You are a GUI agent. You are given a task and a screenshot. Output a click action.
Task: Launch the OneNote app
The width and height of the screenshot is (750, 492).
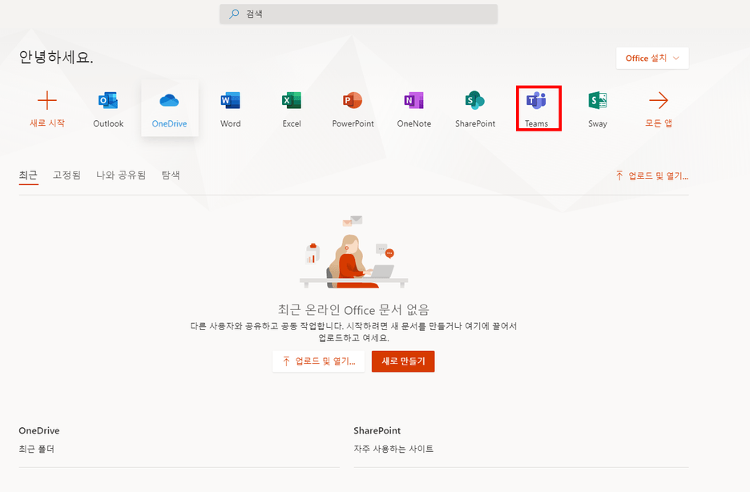coord(414,109)
